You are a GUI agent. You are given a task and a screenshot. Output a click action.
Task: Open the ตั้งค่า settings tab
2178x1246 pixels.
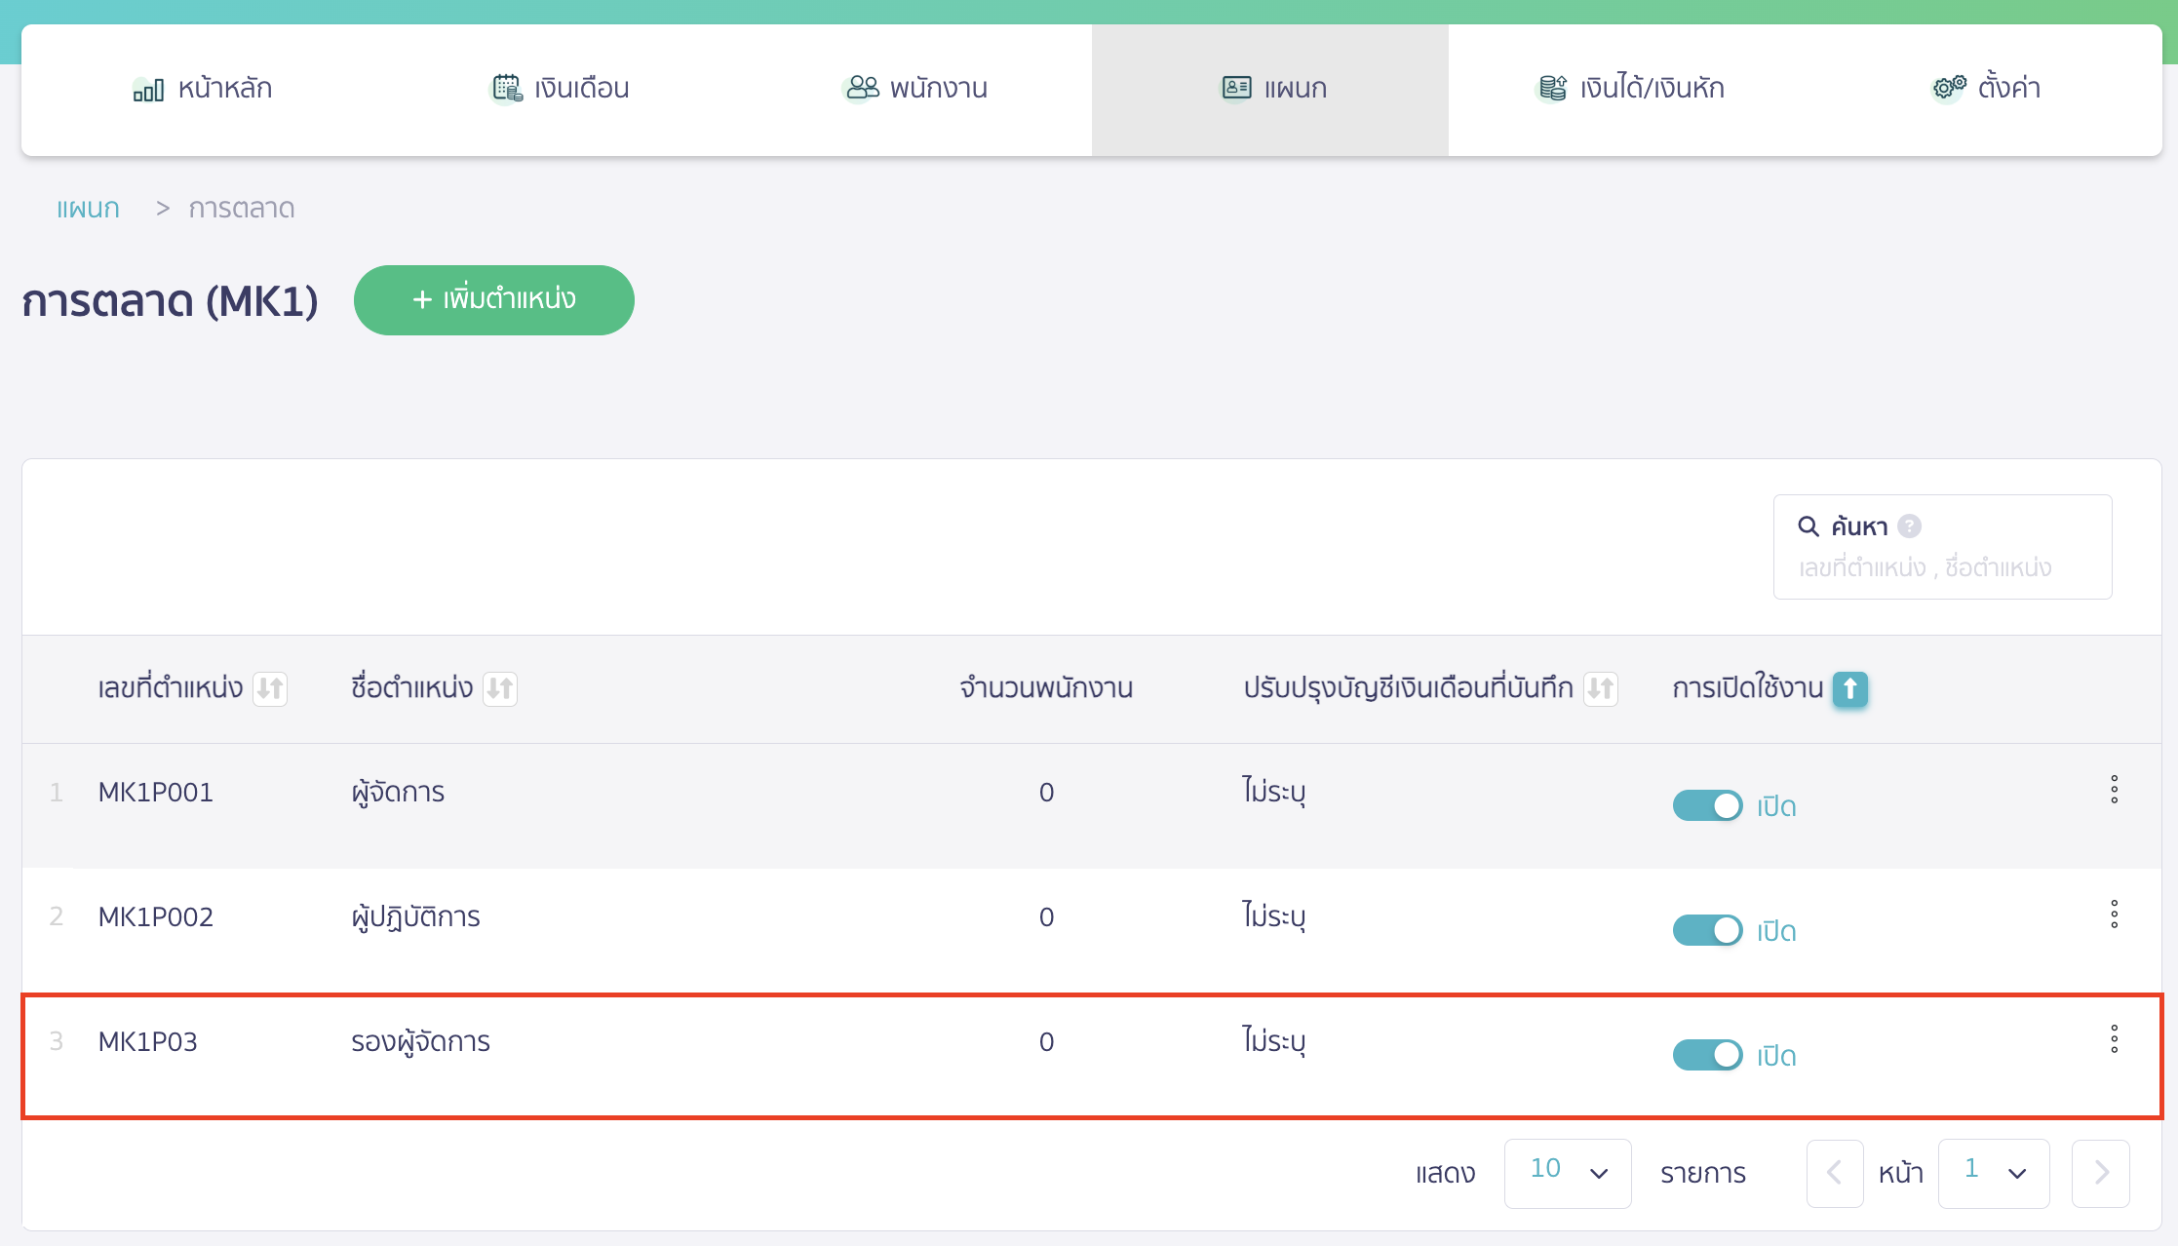pos(1986,89)
